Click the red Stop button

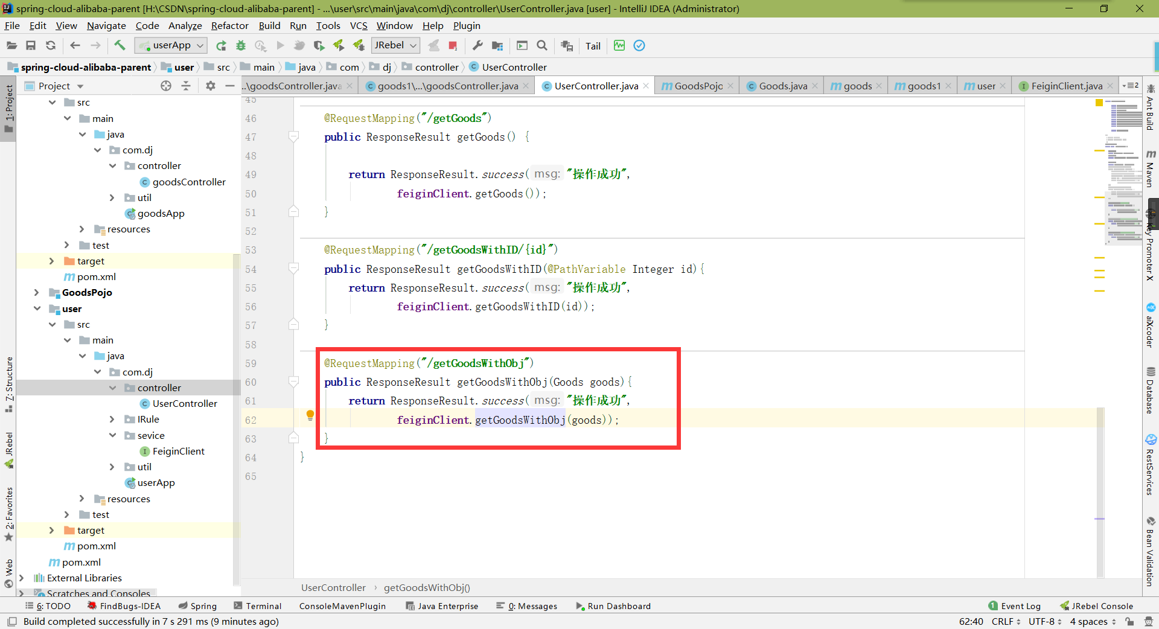453,45
